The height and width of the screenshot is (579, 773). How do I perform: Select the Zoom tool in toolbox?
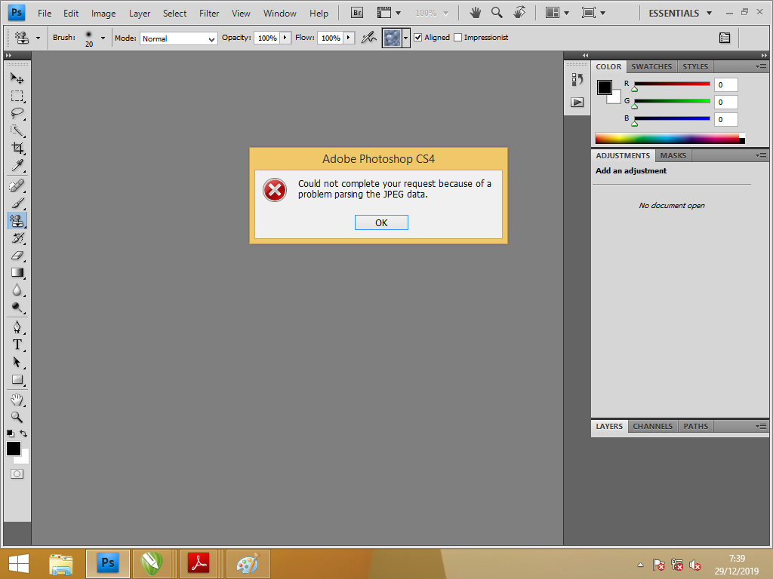coord(17,417)
